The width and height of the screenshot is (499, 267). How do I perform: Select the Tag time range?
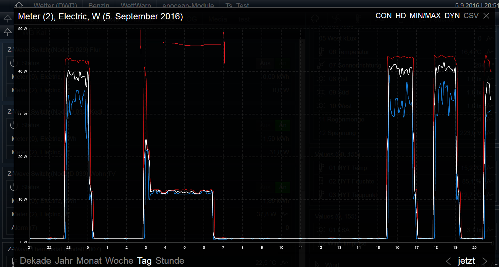coord(144,261)
